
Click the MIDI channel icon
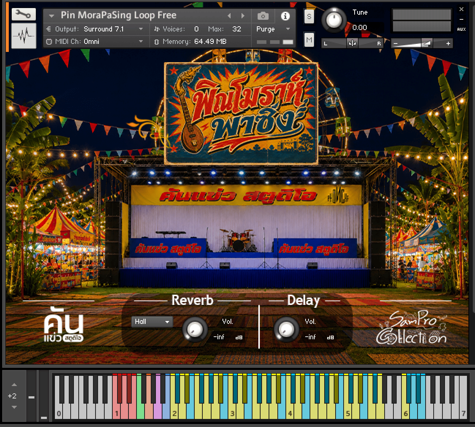click(49, 42)
